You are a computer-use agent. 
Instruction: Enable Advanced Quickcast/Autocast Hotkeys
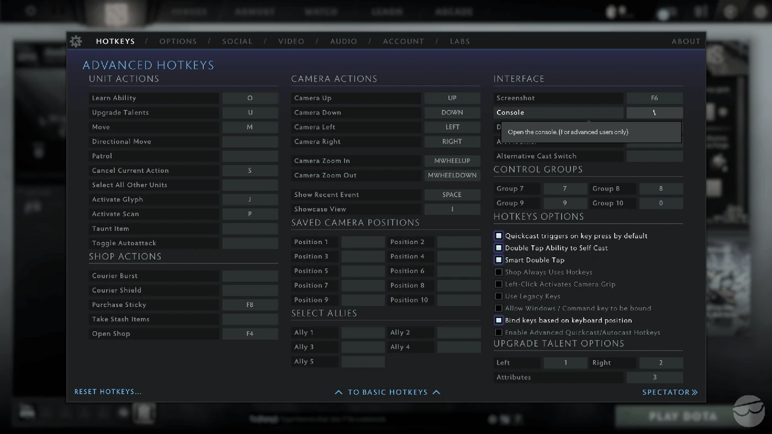pyautogui.click(x=499, y=332)
